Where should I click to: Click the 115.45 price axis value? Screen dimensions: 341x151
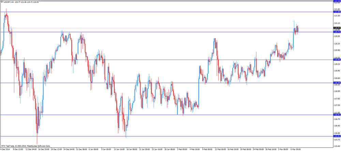[x=337, y=146]
